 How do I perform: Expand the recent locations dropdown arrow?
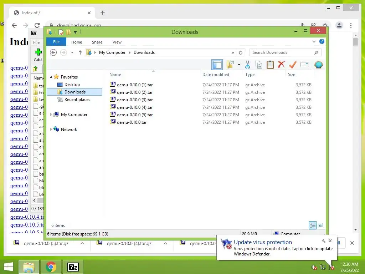pos(72,52)
